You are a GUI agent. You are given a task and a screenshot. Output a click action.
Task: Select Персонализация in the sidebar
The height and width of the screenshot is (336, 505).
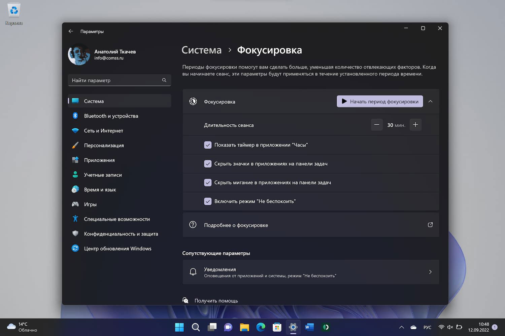coord(120,145)
